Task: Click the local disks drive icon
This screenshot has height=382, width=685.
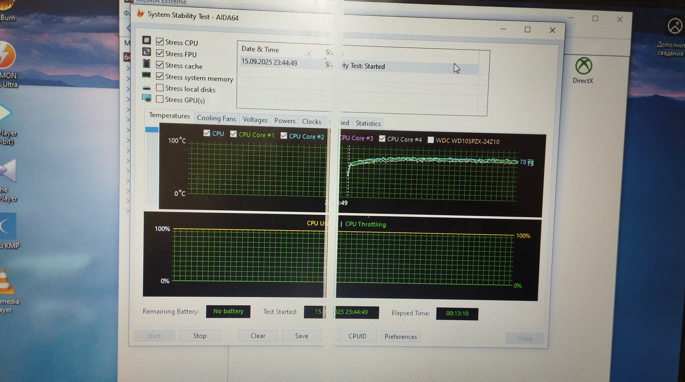Action: 147,88
